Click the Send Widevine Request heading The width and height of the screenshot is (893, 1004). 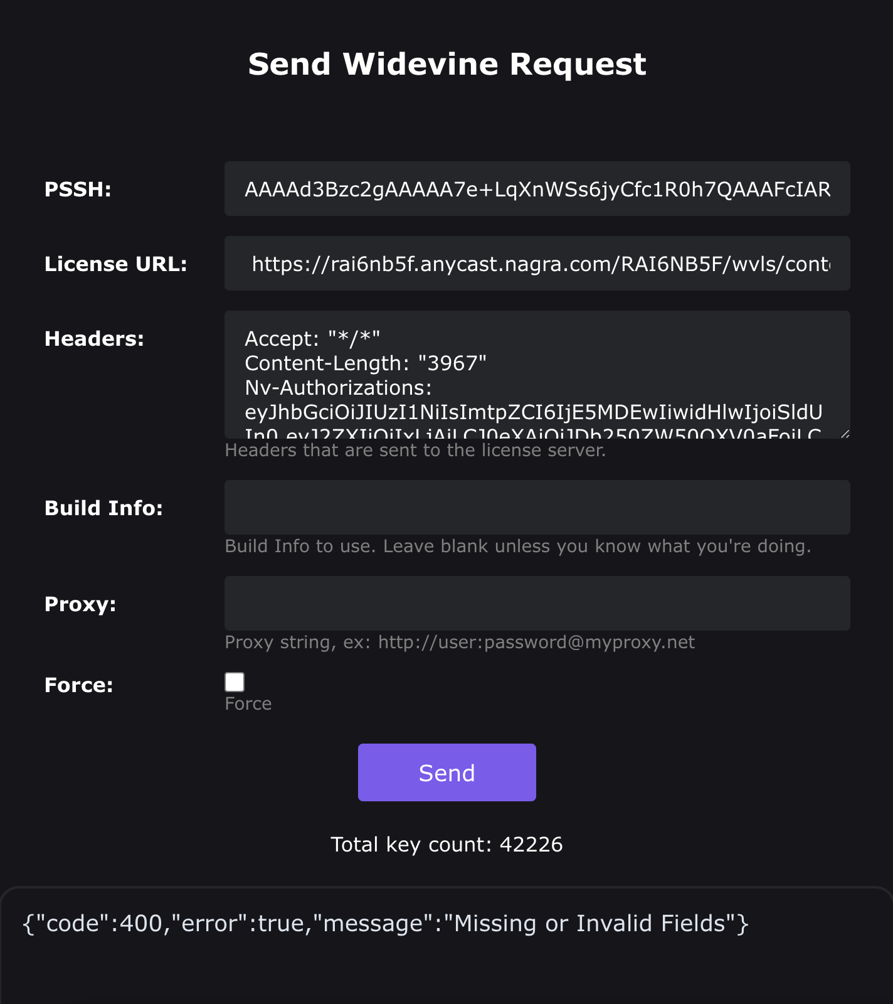pos(446,64)
